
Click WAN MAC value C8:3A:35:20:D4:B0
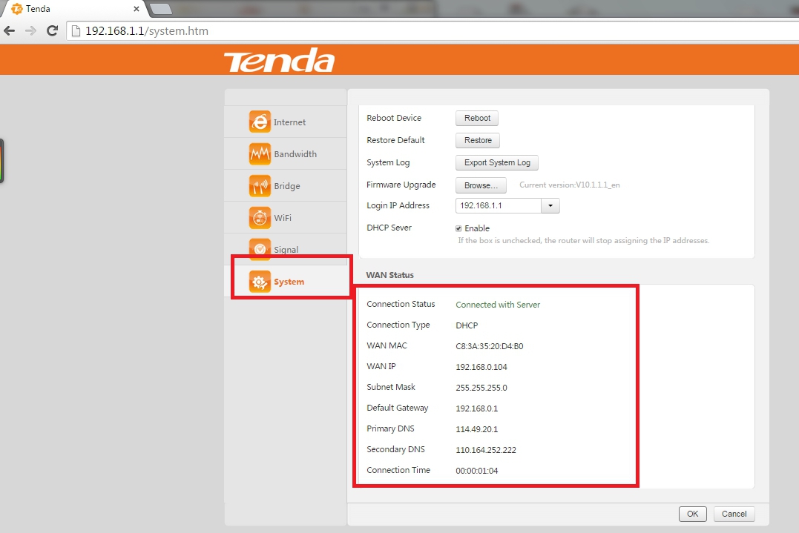pos(490,346)
